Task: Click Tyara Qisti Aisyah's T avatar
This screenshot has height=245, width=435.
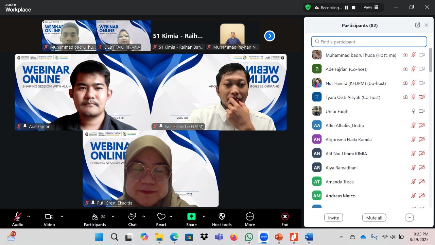Action: click(317, 97)
